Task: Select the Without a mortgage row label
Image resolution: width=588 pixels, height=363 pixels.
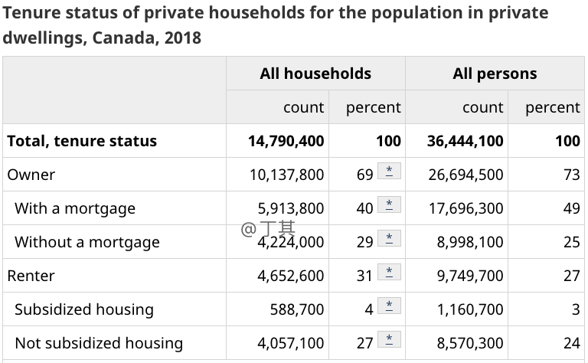Action: [x=87, y=242]
